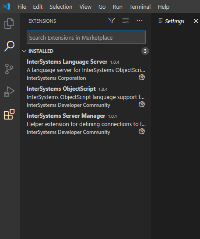Open the Run and Debug view
Screen dimensions: 200x239
9,92
